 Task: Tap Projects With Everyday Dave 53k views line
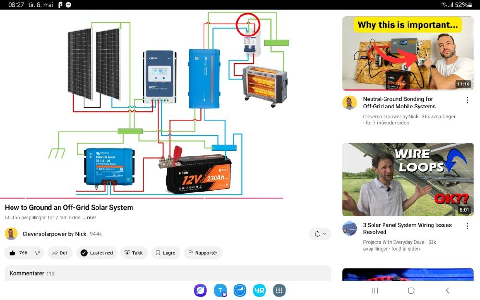coord(399,245)
